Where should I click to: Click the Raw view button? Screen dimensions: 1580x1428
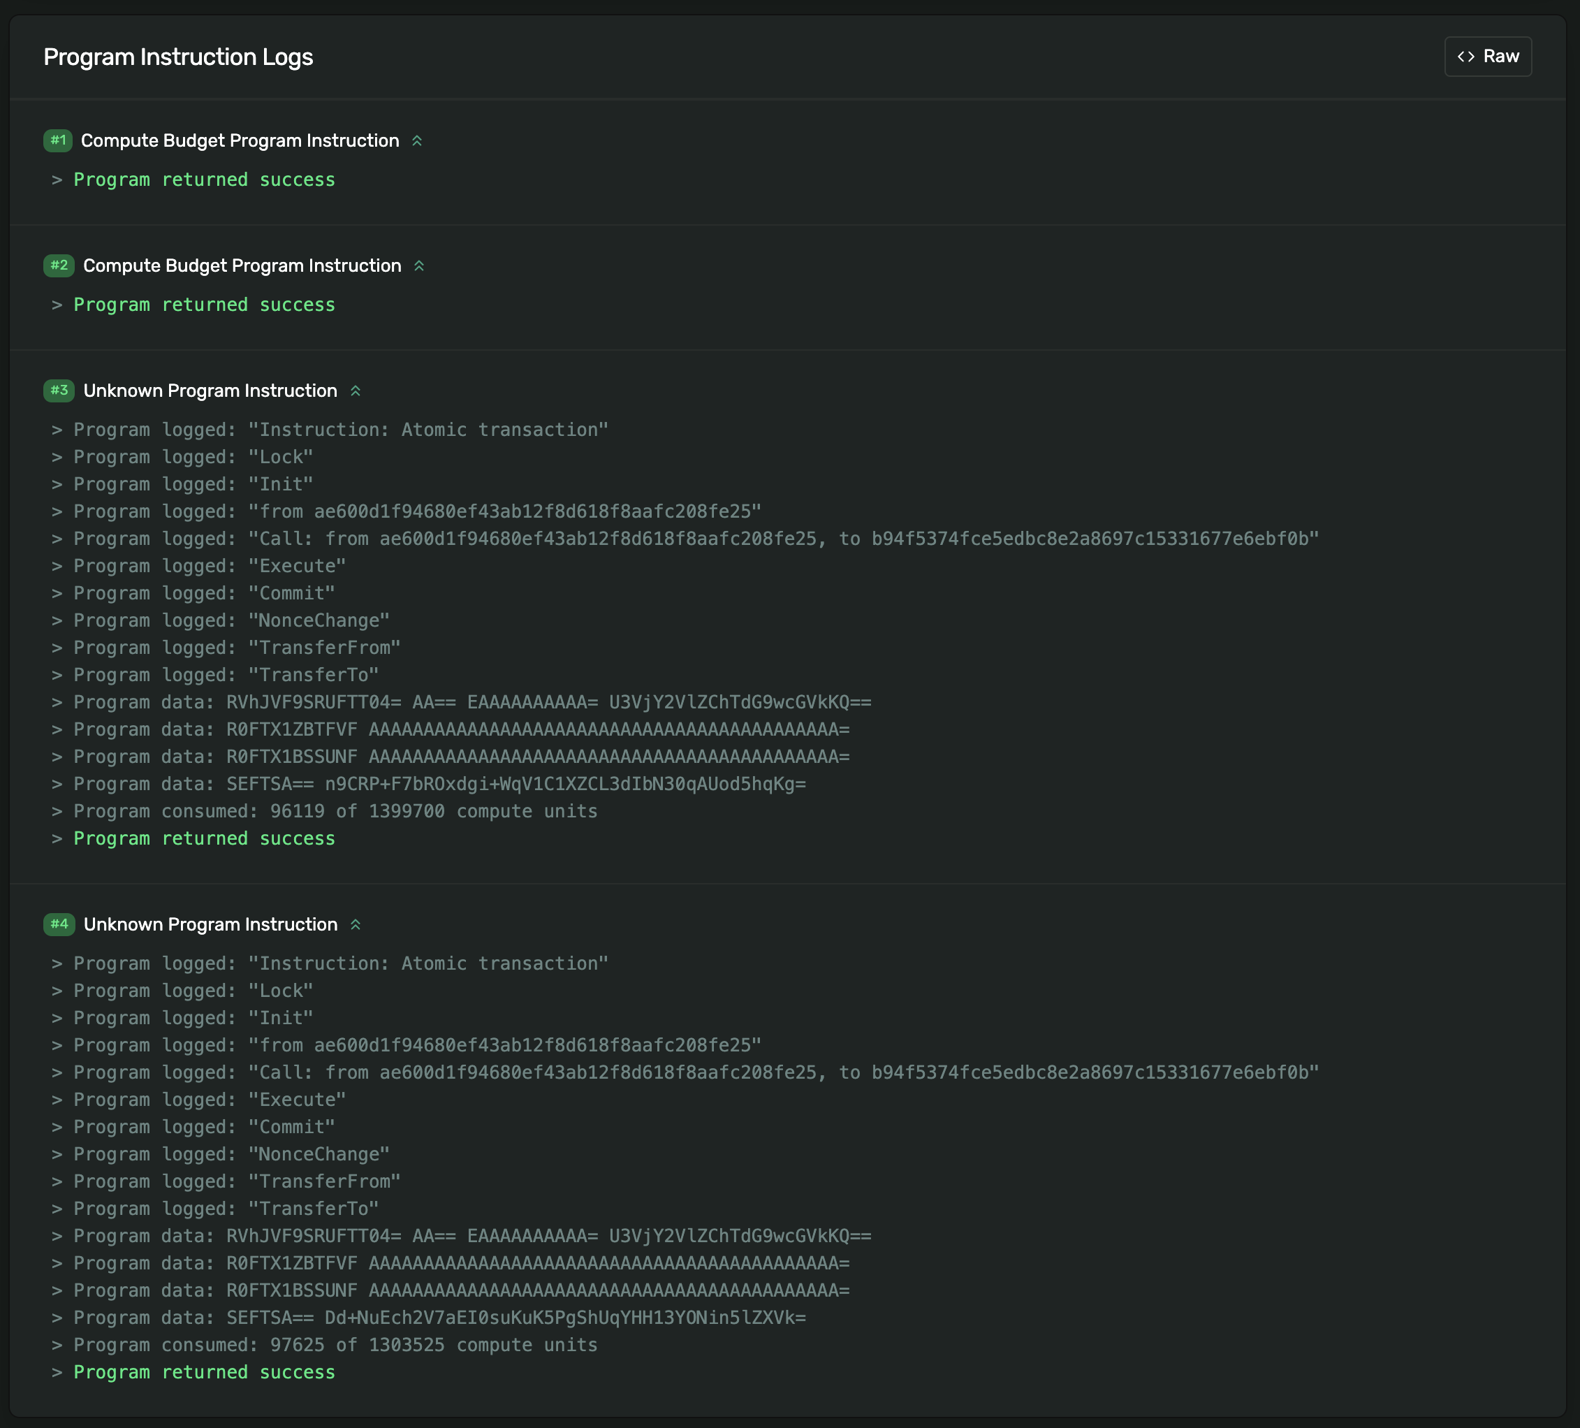click(1488, 57)
